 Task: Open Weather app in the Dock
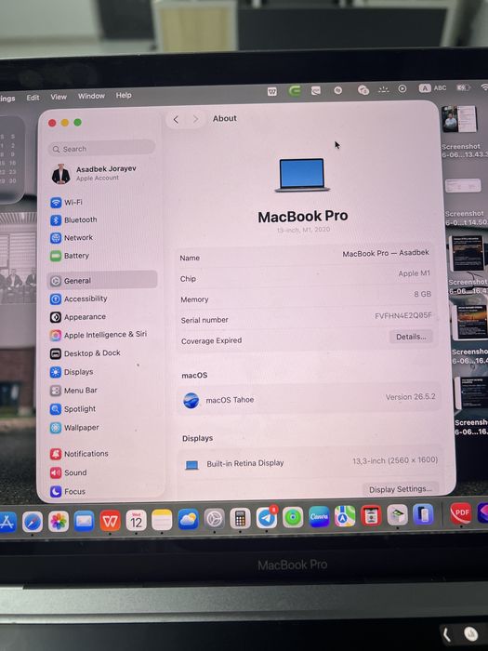(188, 519)
